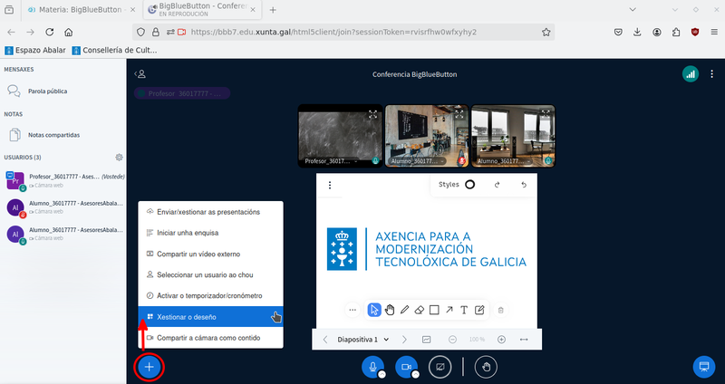Open the Diapositiva 1 slide dropdown
Screen dimensions: 725x384
point(362,340)
